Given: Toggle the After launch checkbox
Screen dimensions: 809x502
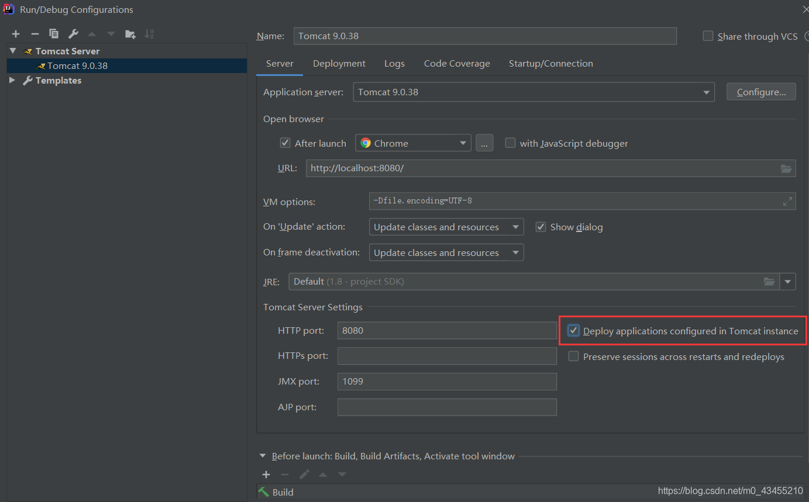Looking at the screenshot, I should pos(285,143).
